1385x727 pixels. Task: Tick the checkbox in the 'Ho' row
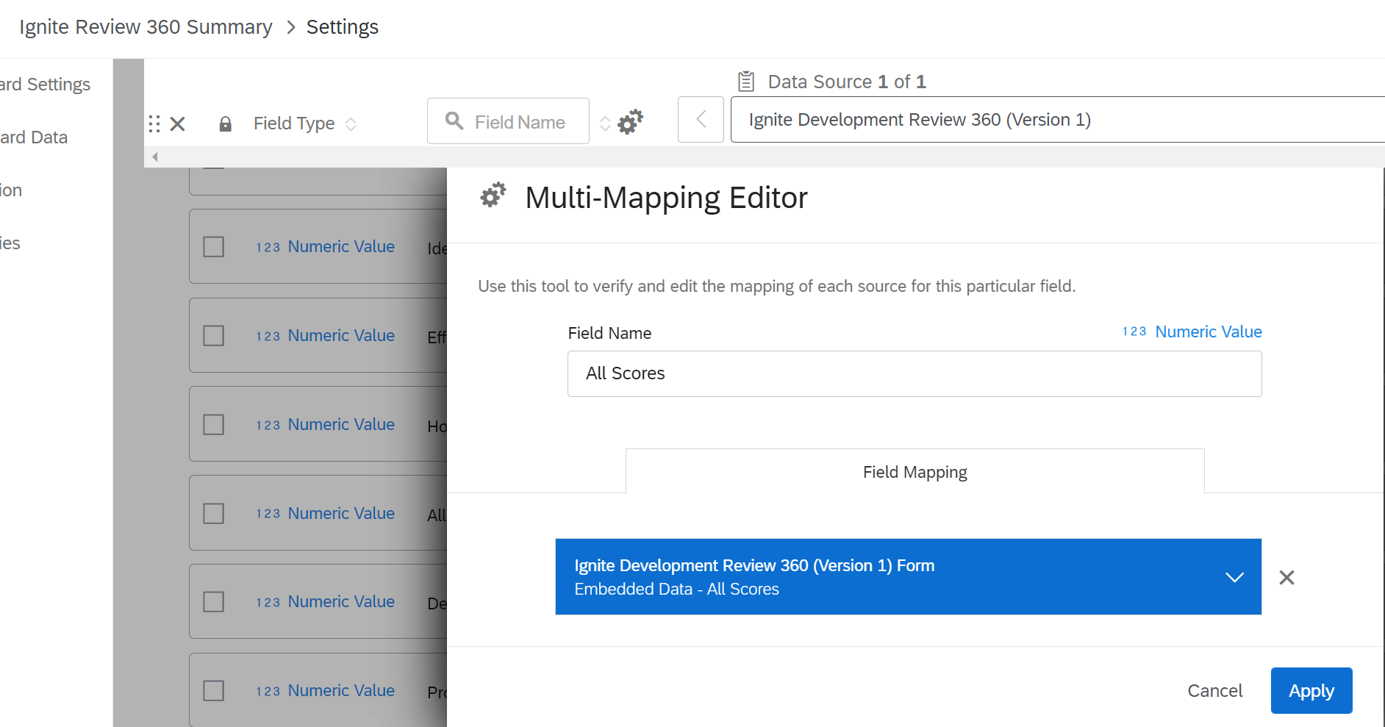point(214,425)
